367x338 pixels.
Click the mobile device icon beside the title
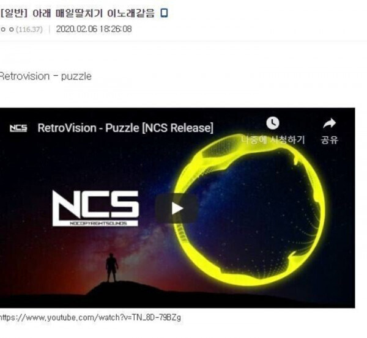click(x=164, y=13)
